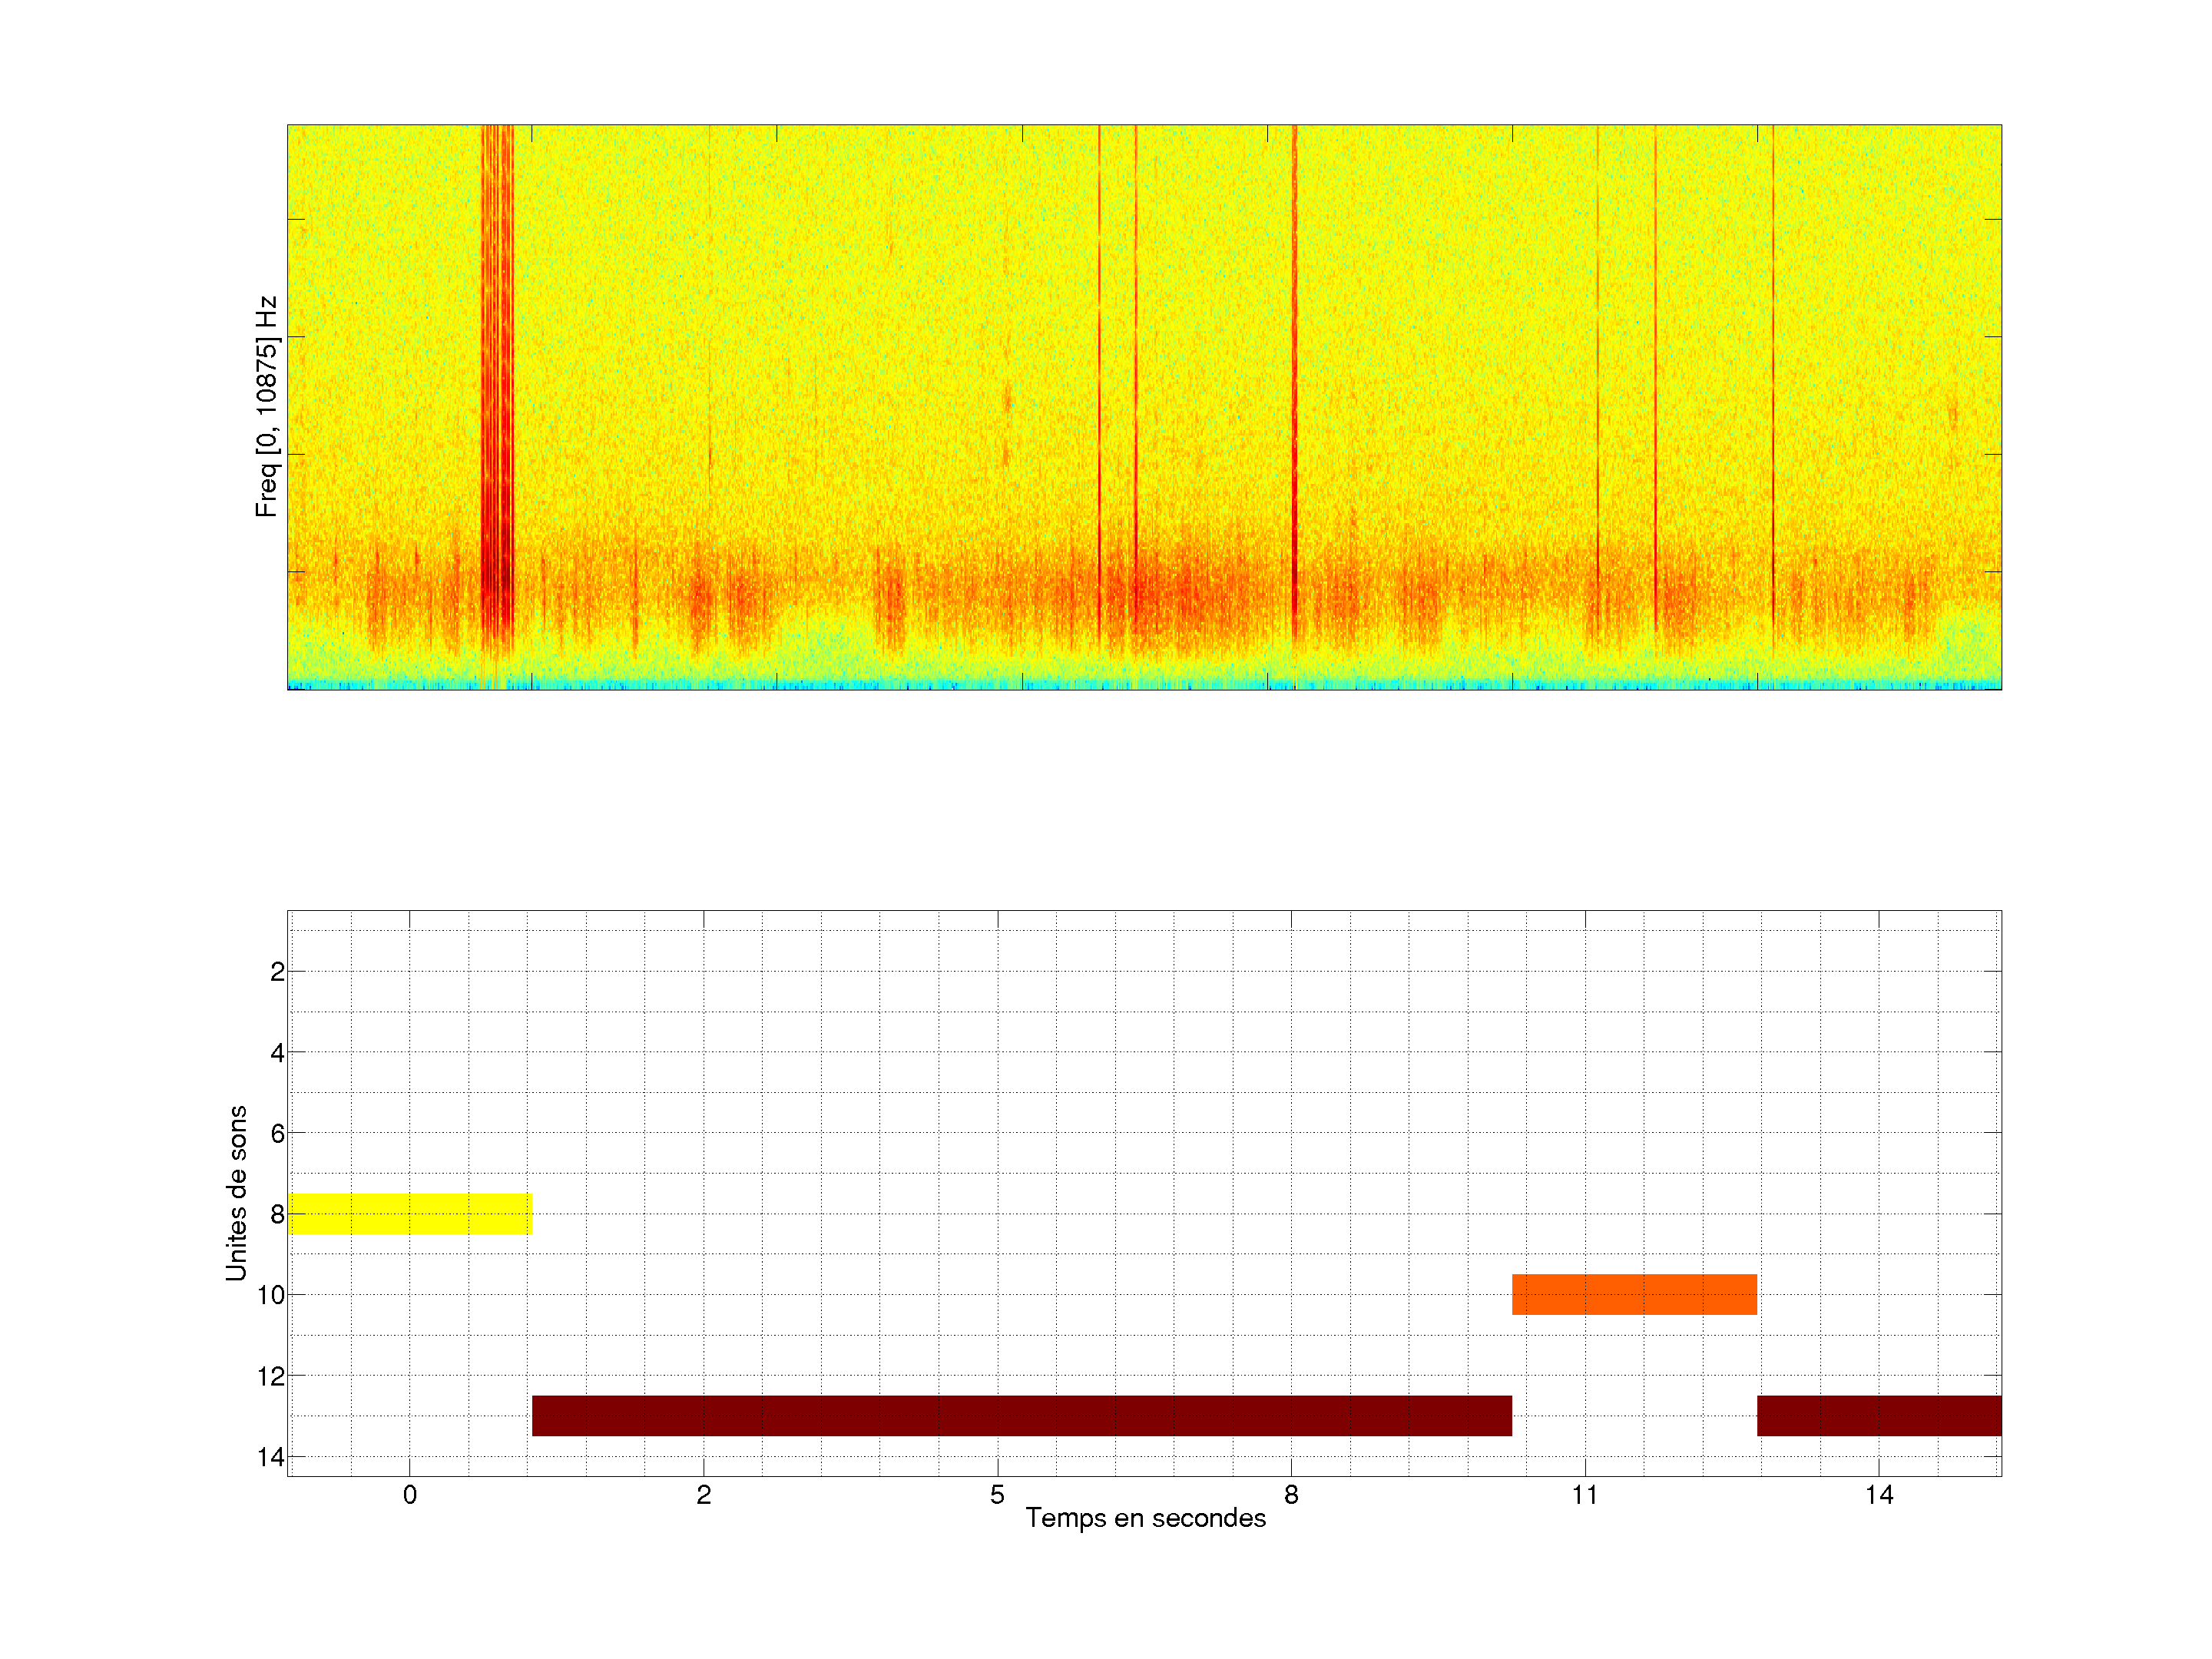The height and width of the screenshot is (1659, 2212).
Task: Click x-axis tick label 5
Action: click(x=997, y=1495)
